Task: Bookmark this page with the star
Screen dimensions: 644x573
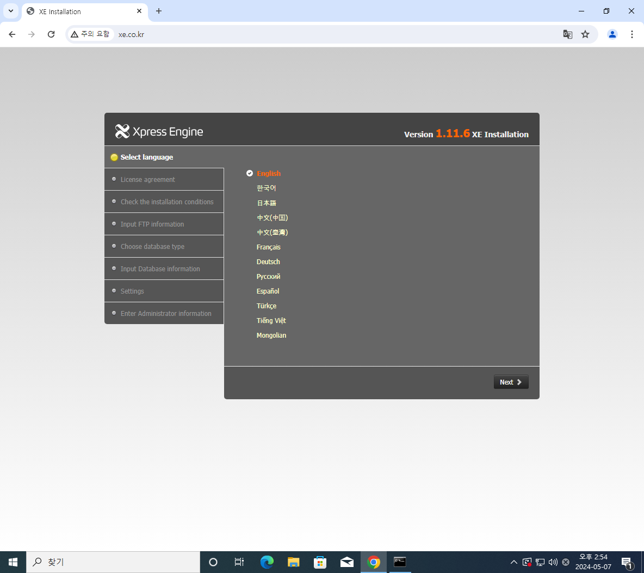Action: pos(585,34)
